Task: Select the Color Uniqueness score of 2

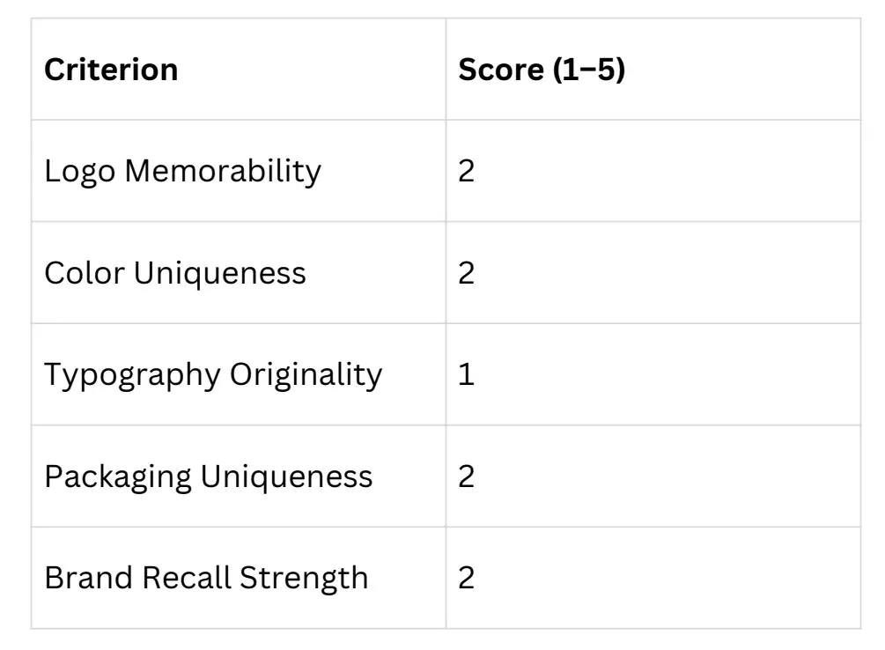Action: (653, 273)
